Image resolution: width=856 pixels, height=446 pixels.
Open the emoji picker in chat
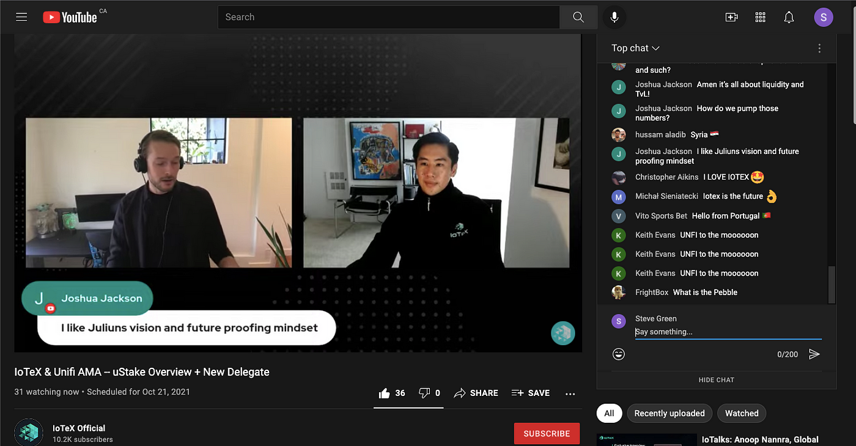[619, 354]
